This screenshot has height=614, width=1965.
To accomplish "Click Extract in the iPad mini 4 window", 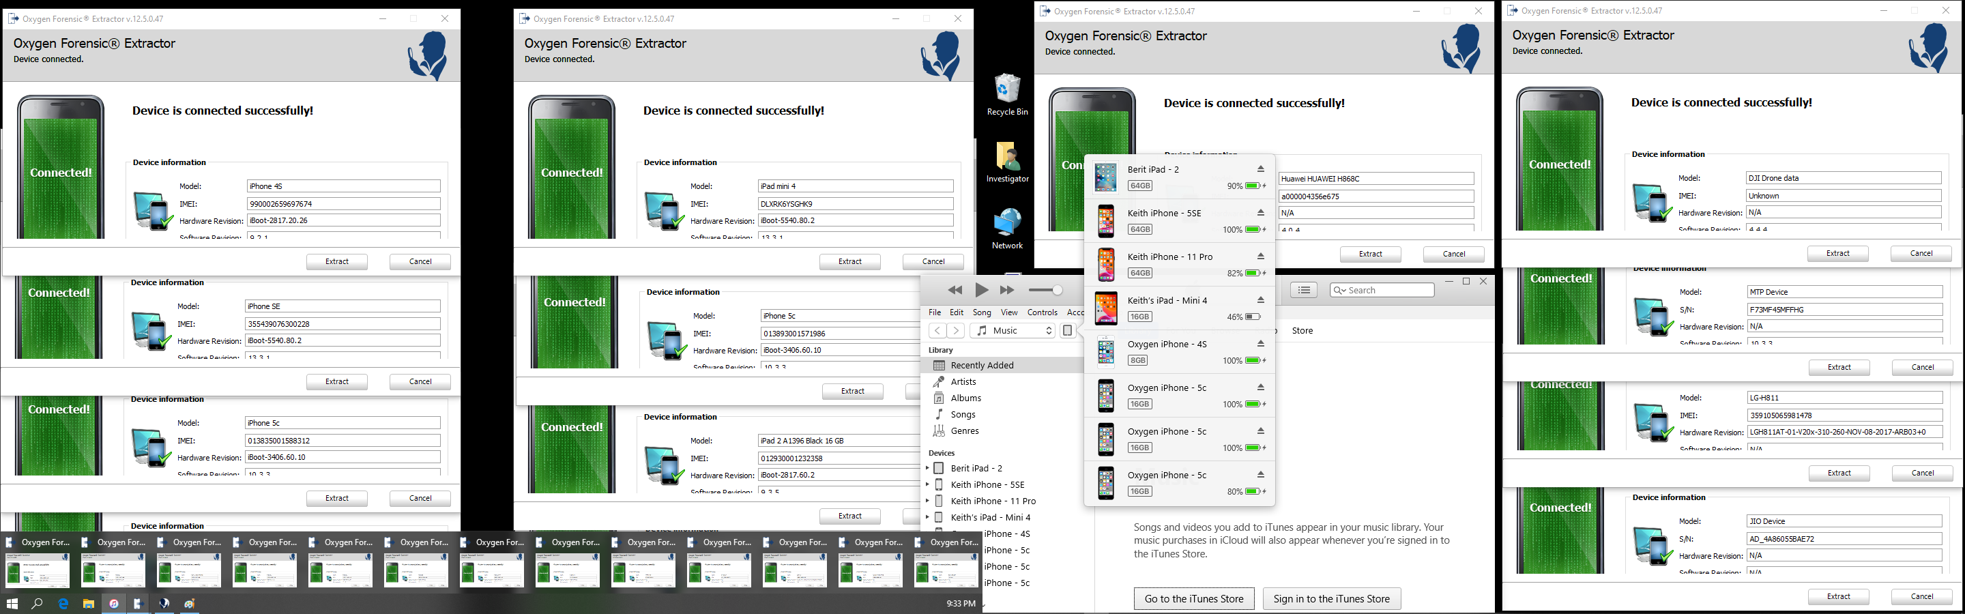I will click(849, 261).
